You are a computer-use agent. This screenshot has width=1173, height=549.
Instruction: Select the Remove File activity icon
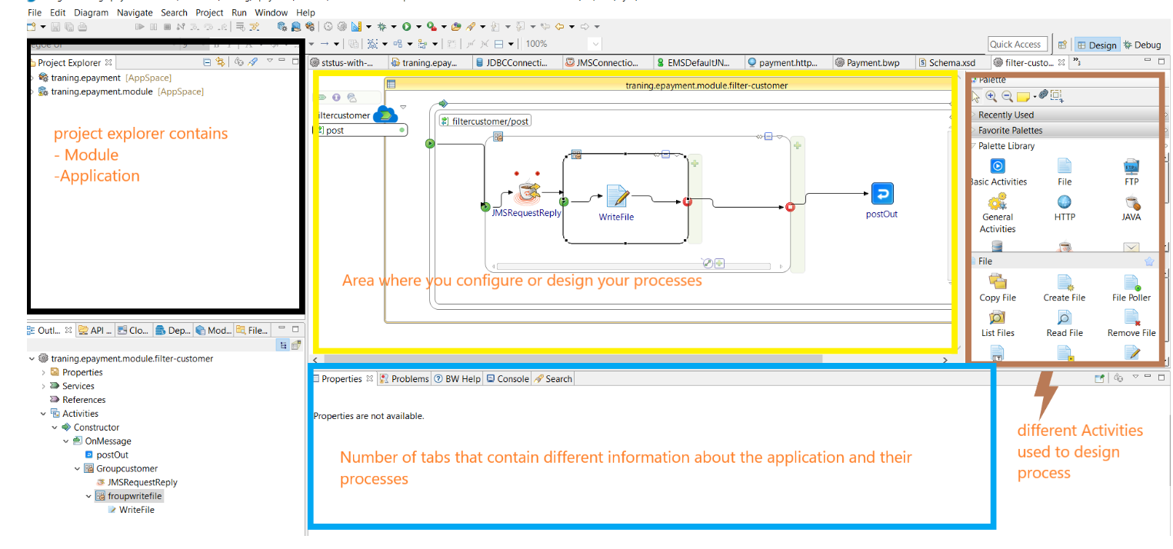pos(1131,321)
